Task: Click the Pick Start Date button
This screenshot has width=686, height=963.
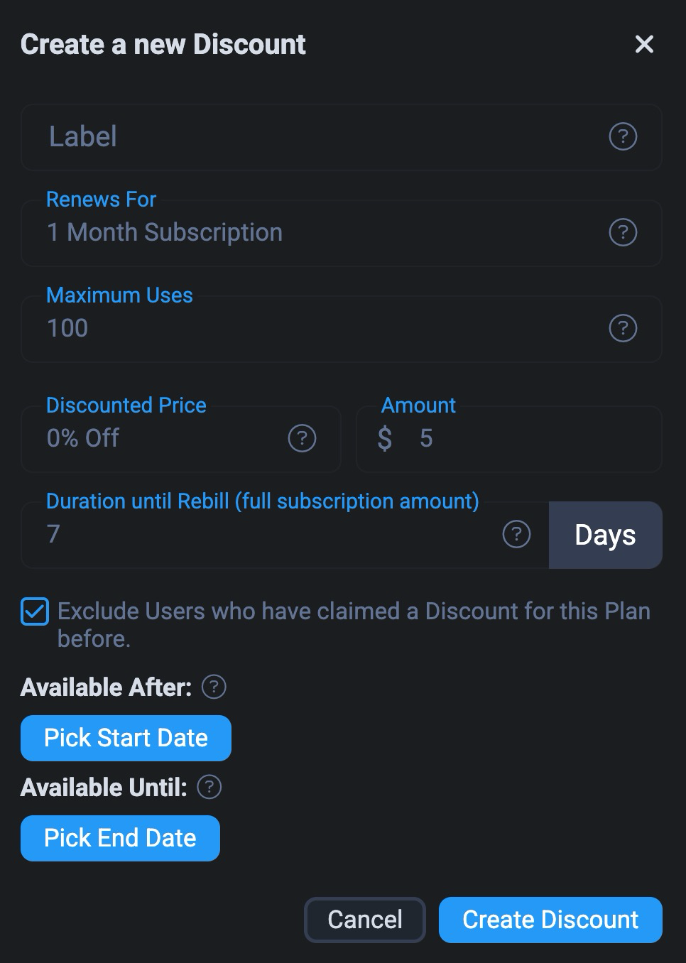Action: 126,738
